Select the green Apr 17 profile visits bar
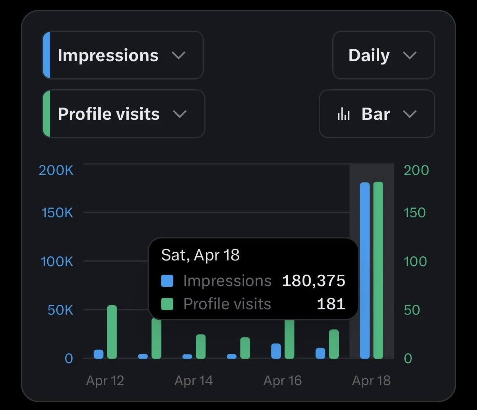Viewport: 477px width, 410px height. [334, 344]
